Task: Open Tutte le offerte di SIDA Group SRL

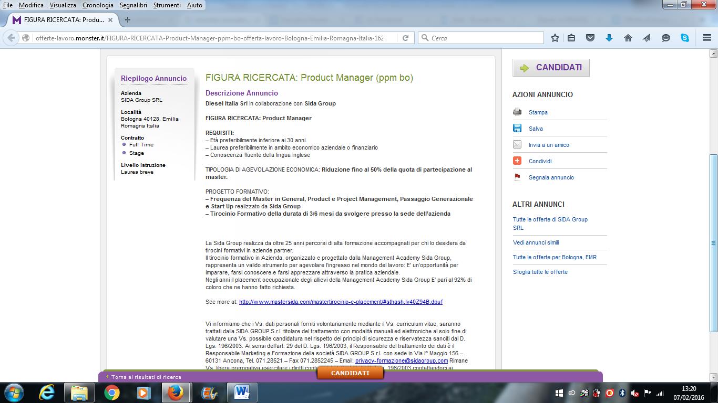Action: 550,224
